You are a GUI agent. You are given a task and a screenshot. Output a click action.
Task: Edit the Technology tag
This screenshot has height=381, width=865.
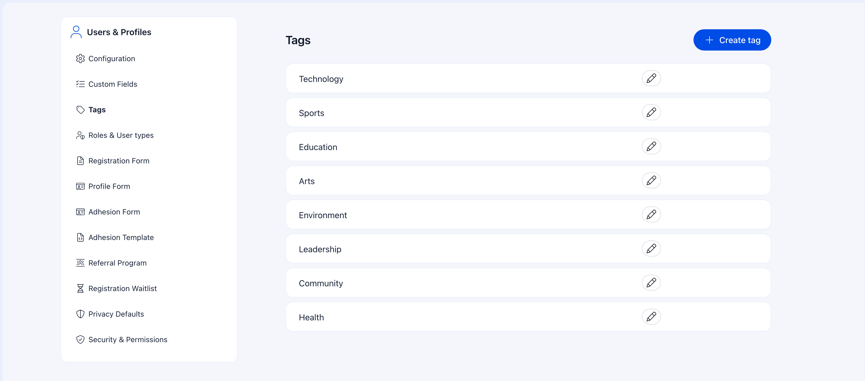coord(651,78)
